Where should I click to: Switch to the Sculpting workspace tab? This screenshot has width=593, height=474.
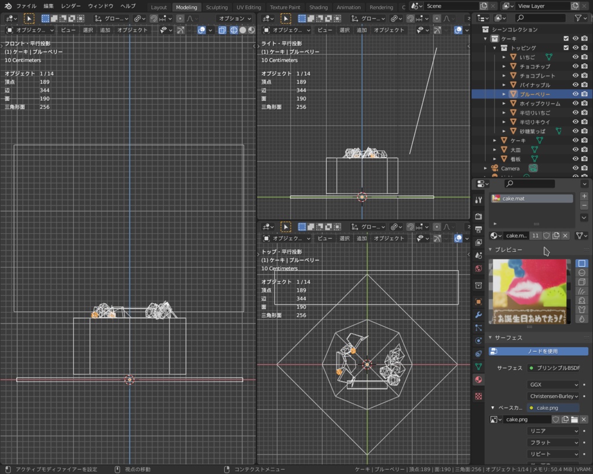(217, 8)
